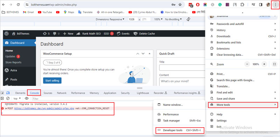Click the Opera red extension icon
Image resolution: width=280 pixels, height=137 pixels.
point(198,5)
